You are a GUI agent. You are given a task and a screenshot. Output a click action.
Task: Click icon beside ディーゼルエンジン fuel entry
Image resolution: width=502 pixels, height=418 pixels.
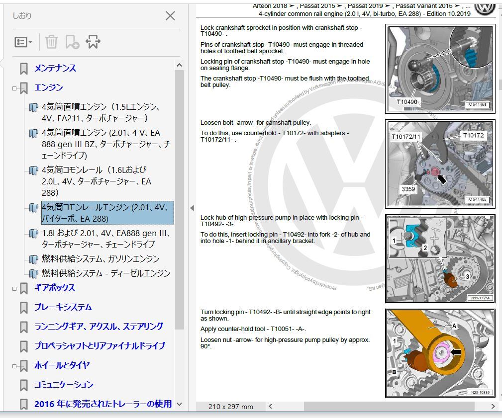33,274
